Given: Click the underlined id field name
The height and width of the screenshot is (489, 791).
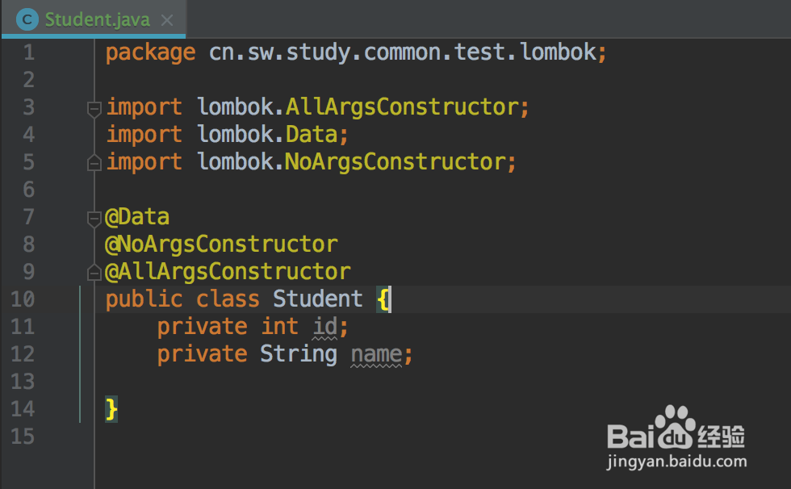Looking at the screenshot, I should [324, 327].
